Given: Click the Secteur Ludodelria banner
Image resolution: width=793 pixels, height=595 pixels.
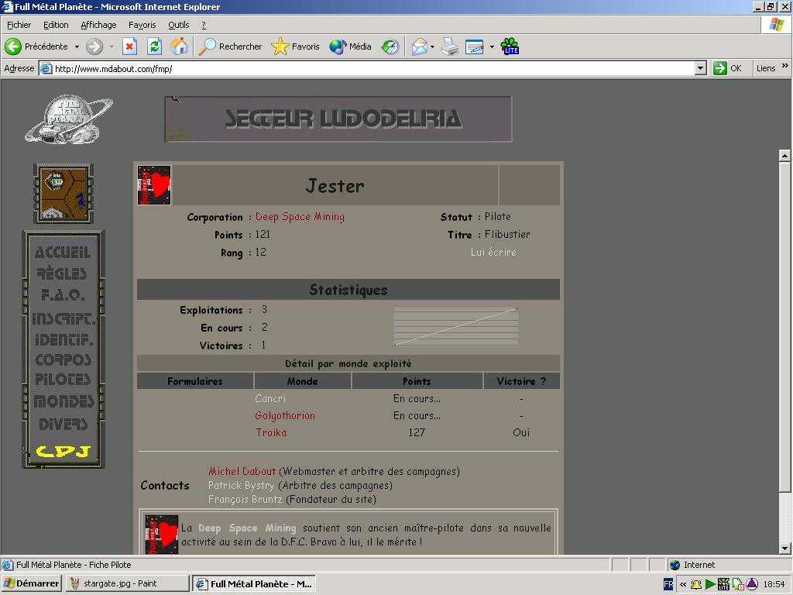Looking at the screenshot, I should click(x=338, y=119).
